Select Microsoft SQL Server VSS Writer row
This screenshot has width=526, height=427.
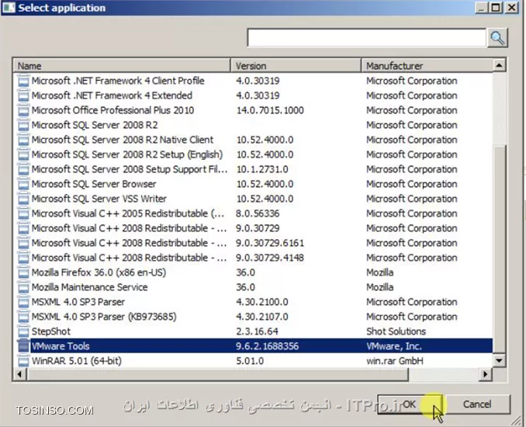(x=253, y=199)
